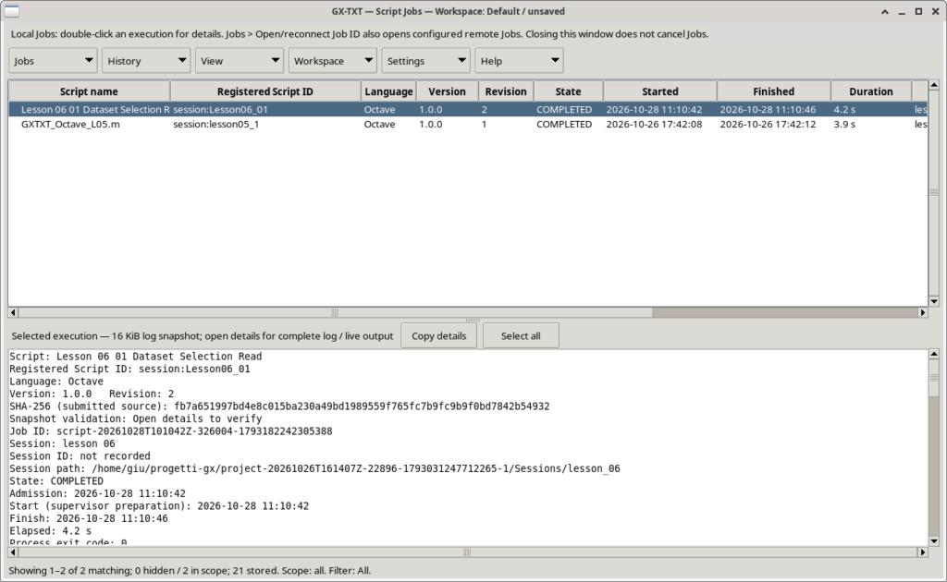Click the status bar showing matching count
Viewport: 947px width, 582px height.
pos(190,570)
